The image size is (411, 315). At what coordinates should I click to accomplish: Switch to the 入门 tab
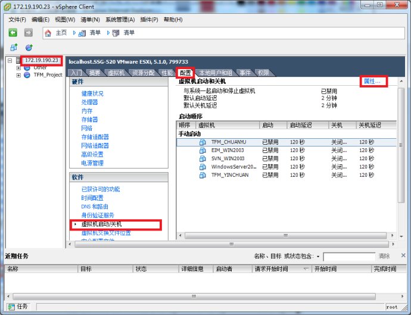(76, 73)
